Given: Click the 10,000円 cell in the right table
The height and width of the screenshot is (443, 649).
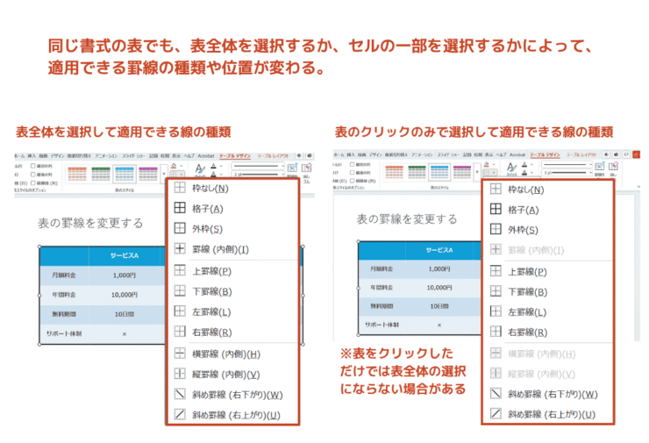Looking at the screenshot, I should [439, 288].
